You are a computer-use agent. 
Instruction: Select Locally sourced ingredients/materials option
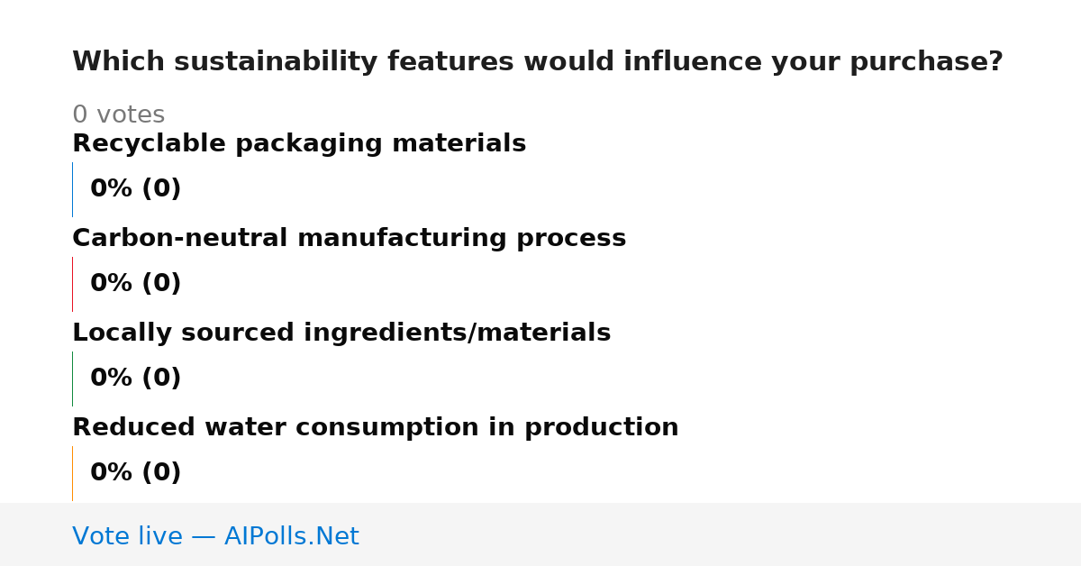(341, 333)
